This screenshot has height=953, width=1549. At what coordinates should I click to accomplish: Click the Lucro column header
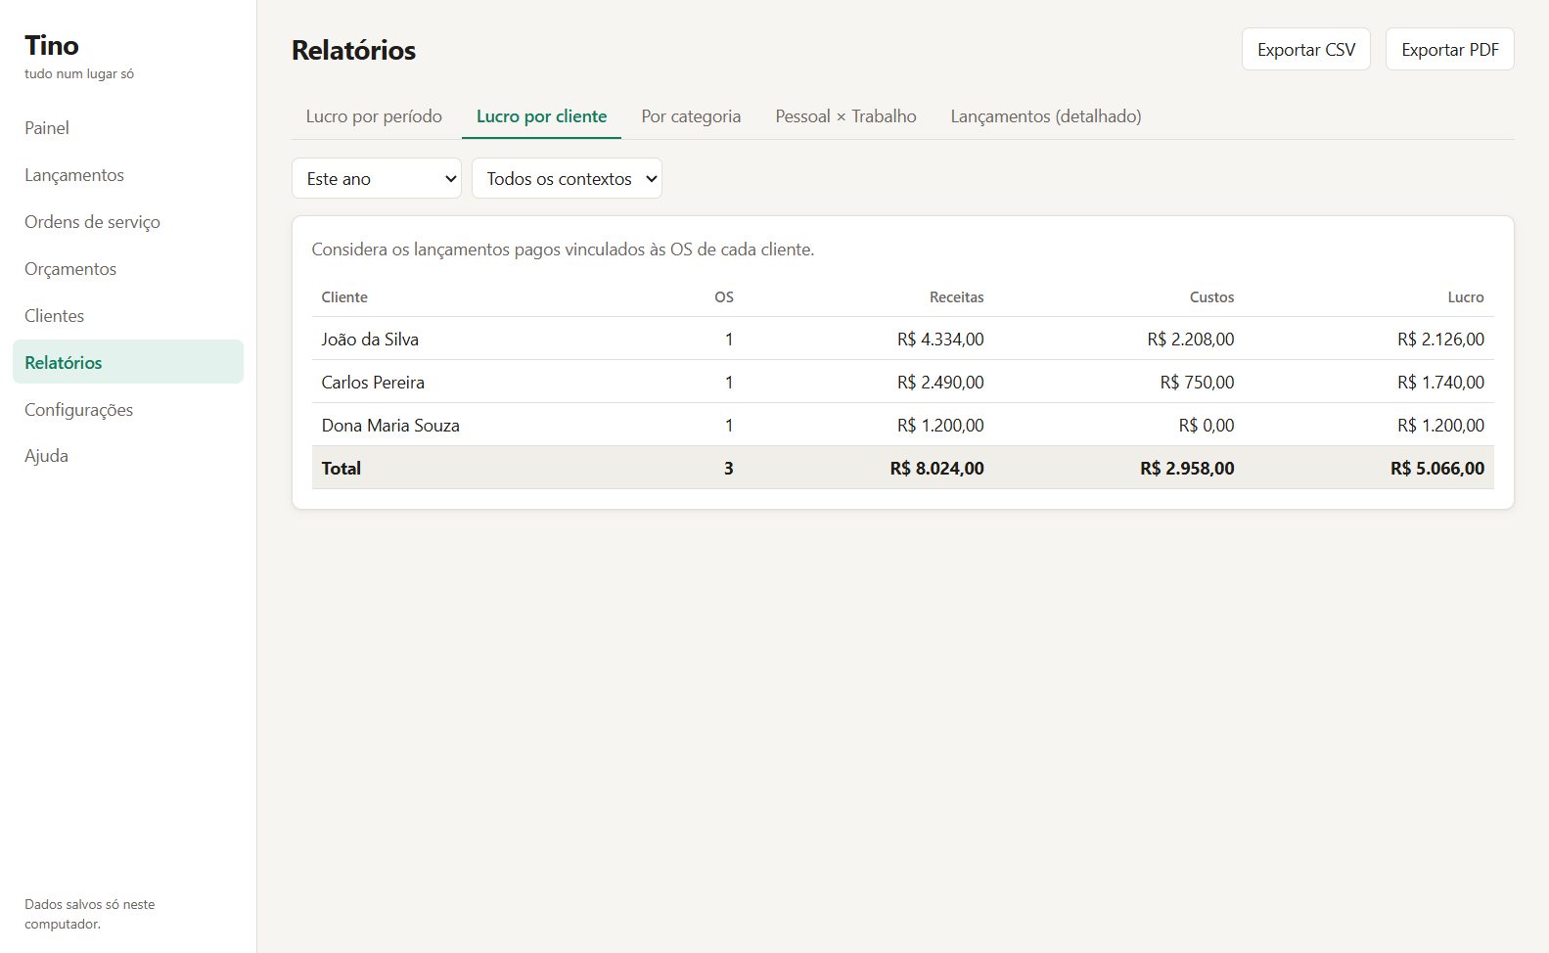(1466, 297)
